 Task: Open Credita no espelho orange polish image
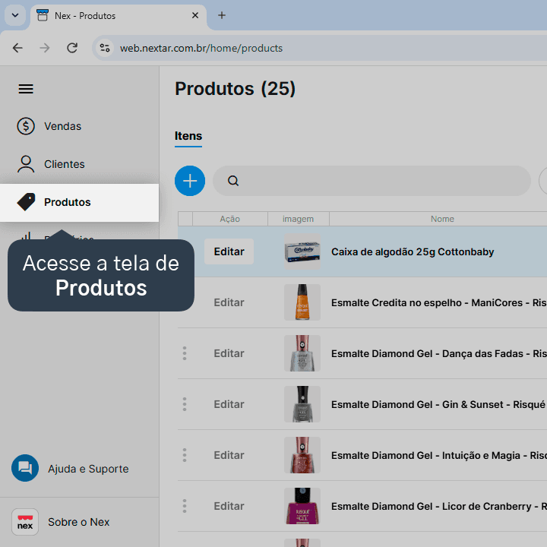point(302,302)
